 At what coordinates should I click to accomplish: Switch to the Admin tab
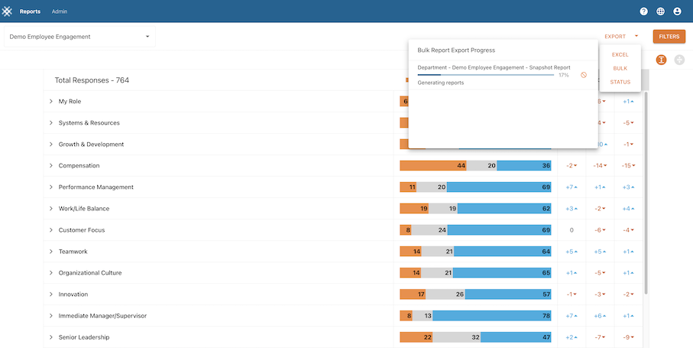tap(59, 11)
